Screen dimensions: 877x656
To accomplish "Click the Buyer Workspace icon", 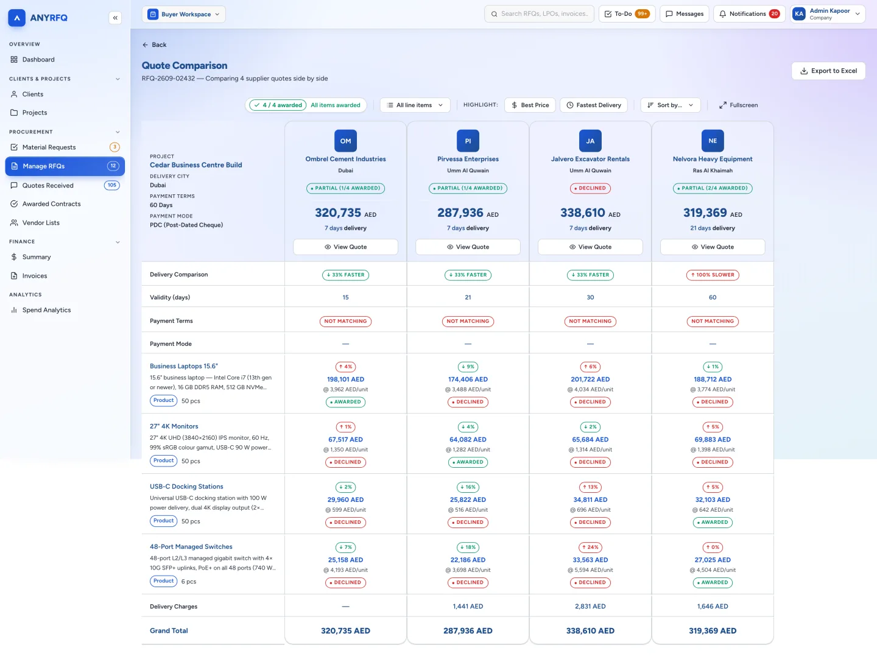I will 153,14.
